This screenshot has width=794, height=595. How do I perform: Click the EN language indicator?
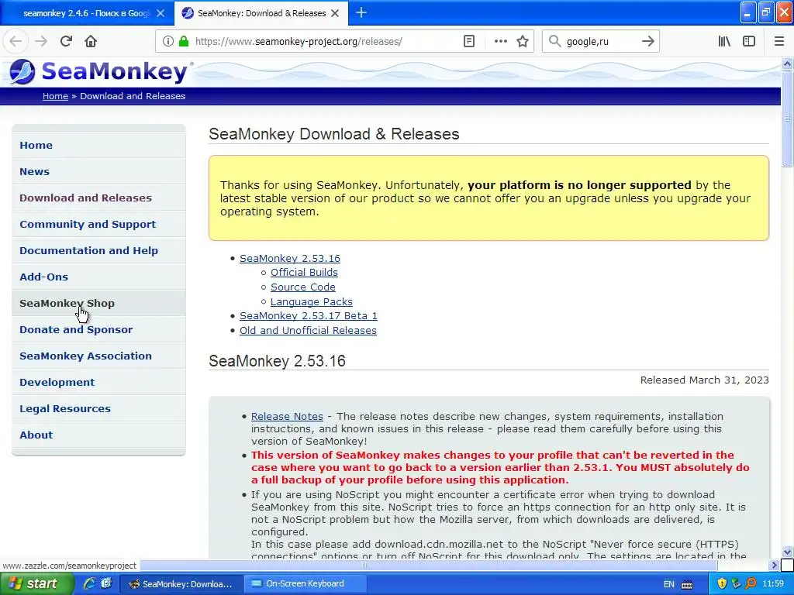[668, 584]
